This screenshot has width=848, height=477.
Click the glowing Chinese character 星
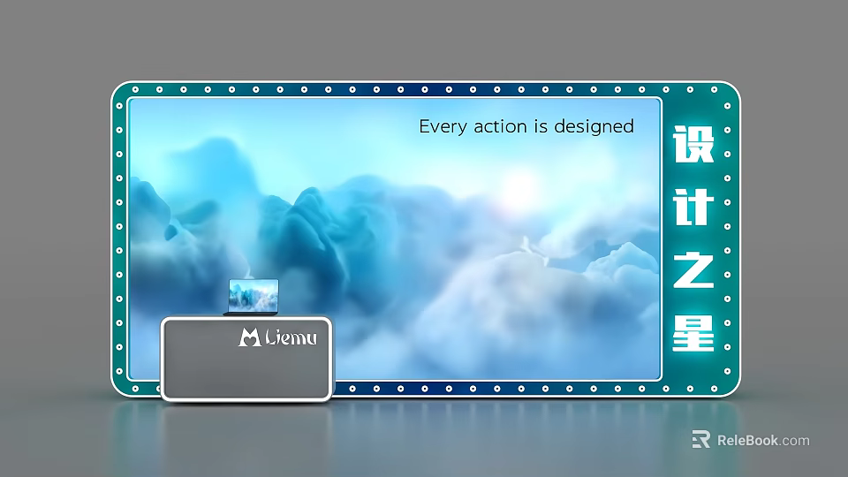(693, 331)
